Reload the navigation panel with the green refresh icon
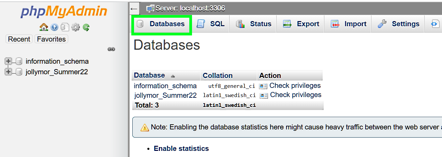 86,27
